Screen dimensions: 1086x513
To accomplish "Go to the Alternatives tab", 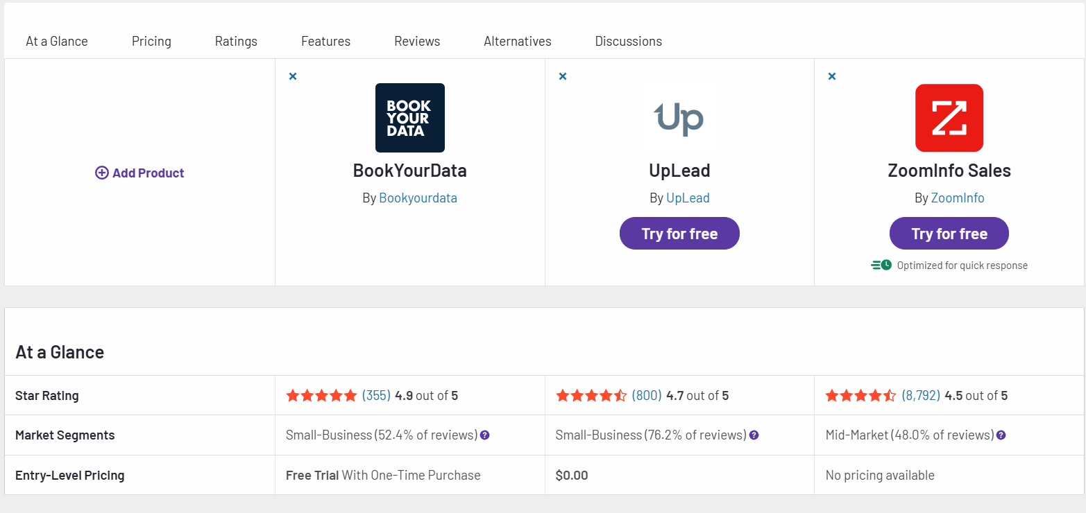I will [x=517, y=41].
